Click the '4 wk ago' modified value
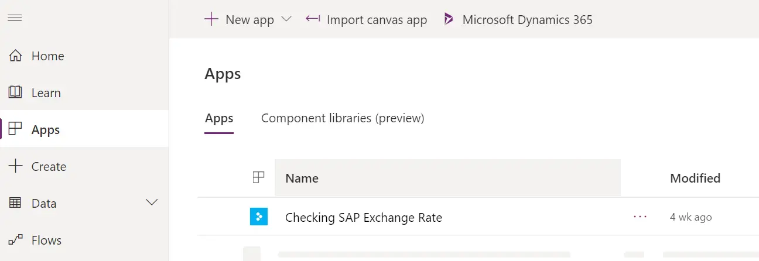 click(691, 217)
